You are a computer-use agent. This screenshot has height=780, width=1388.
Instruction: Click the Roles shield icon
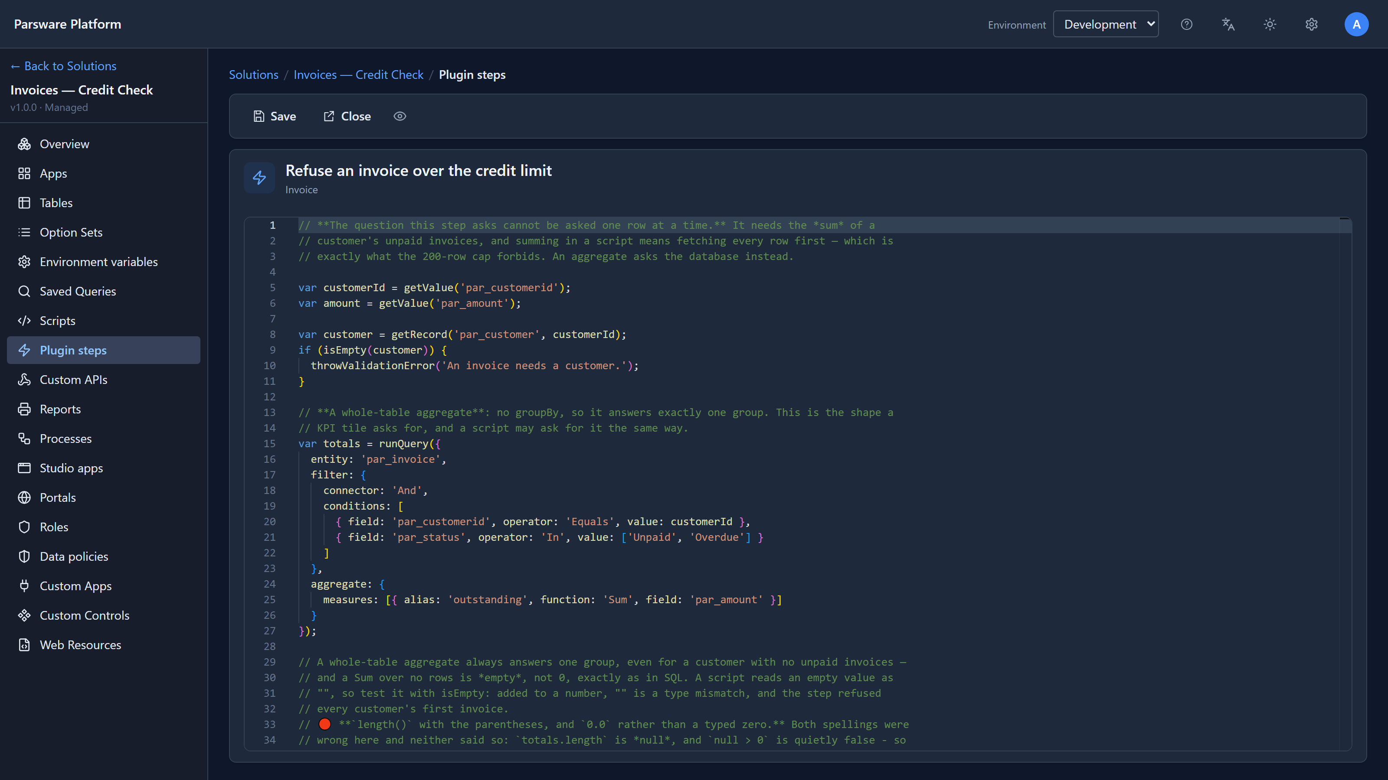click(24, 527)
